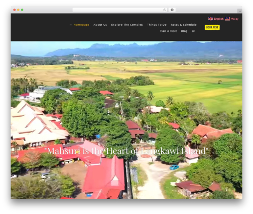Click the browser address bar
253x214 pixels.
point(117,10)
